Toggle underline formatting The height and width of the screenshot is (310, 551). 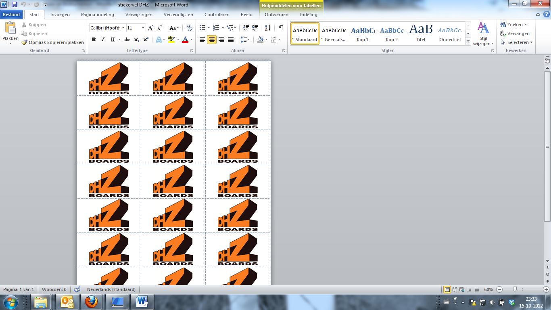(113, 40)
